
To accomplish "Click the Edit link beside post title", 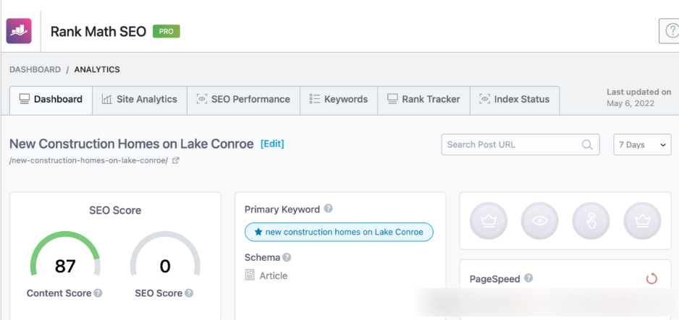I will click(x=272, y=144).
